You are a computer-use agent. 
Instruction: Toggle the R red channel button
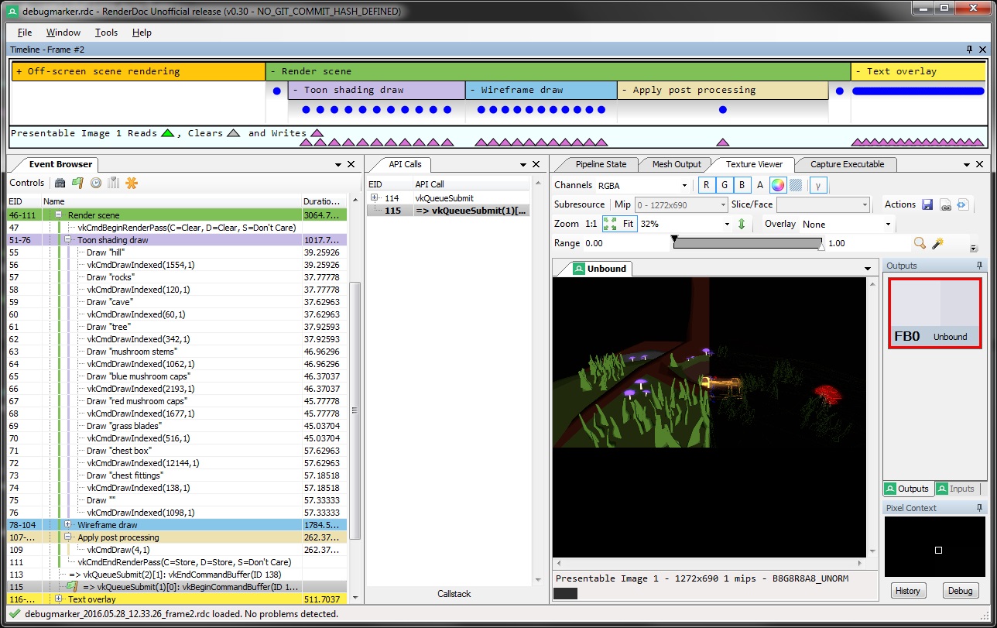click(x=706, y=185)
